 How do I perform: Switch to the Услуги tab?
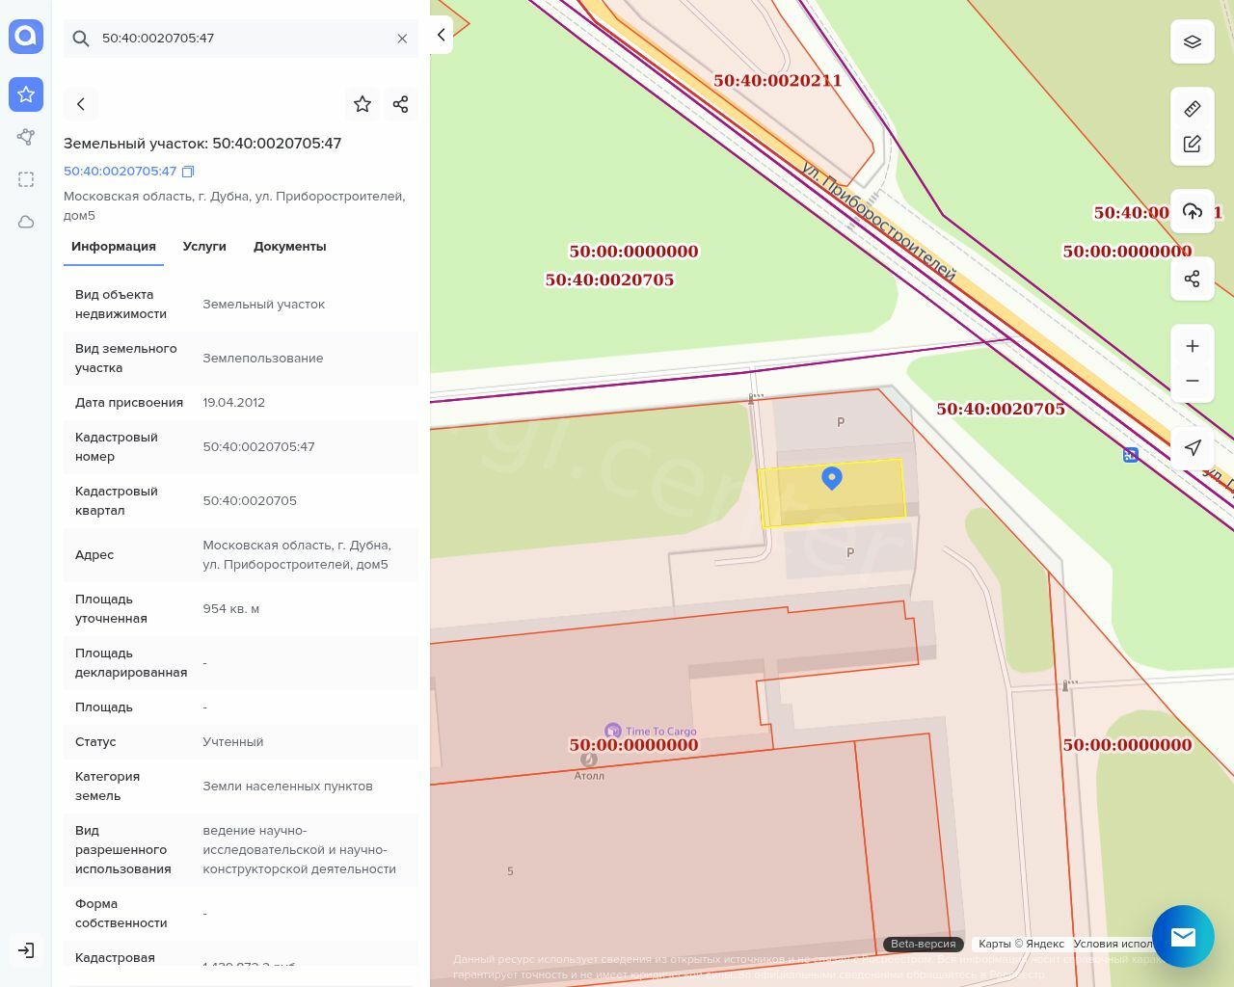(x=204, y=247)
